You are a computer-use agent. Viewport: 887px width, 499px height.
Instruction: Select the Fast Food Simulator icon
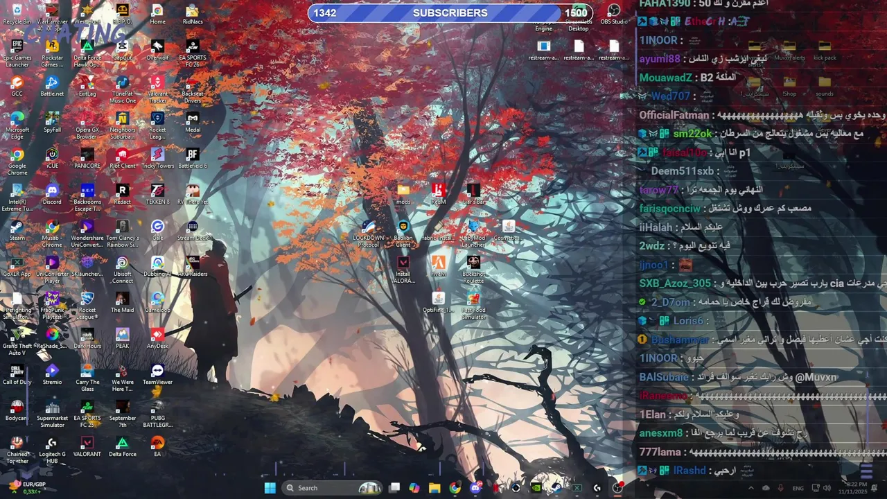(x=473, y=306)
